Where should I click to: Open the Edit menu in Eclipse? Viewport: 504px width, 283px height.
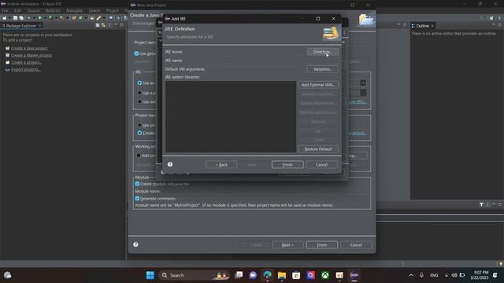click(x=17, y=10)
